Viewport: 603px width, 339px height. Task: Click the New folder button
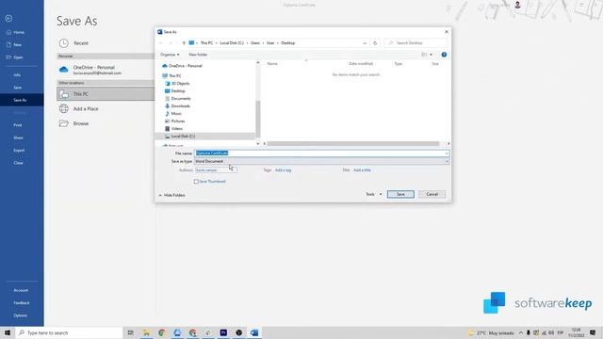(198, 55)
